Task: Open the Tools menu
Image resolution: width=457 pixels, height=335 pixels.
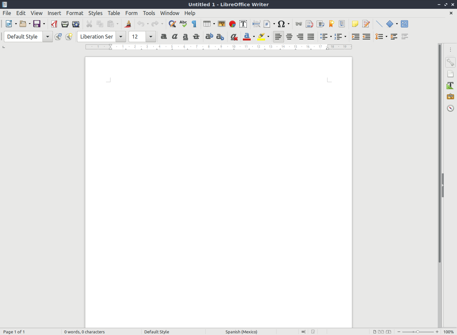Action: click(149, 13)
